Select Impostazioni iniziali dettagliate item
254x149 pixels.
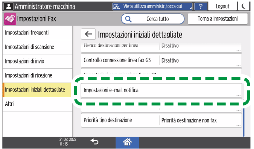coord(37,90)
